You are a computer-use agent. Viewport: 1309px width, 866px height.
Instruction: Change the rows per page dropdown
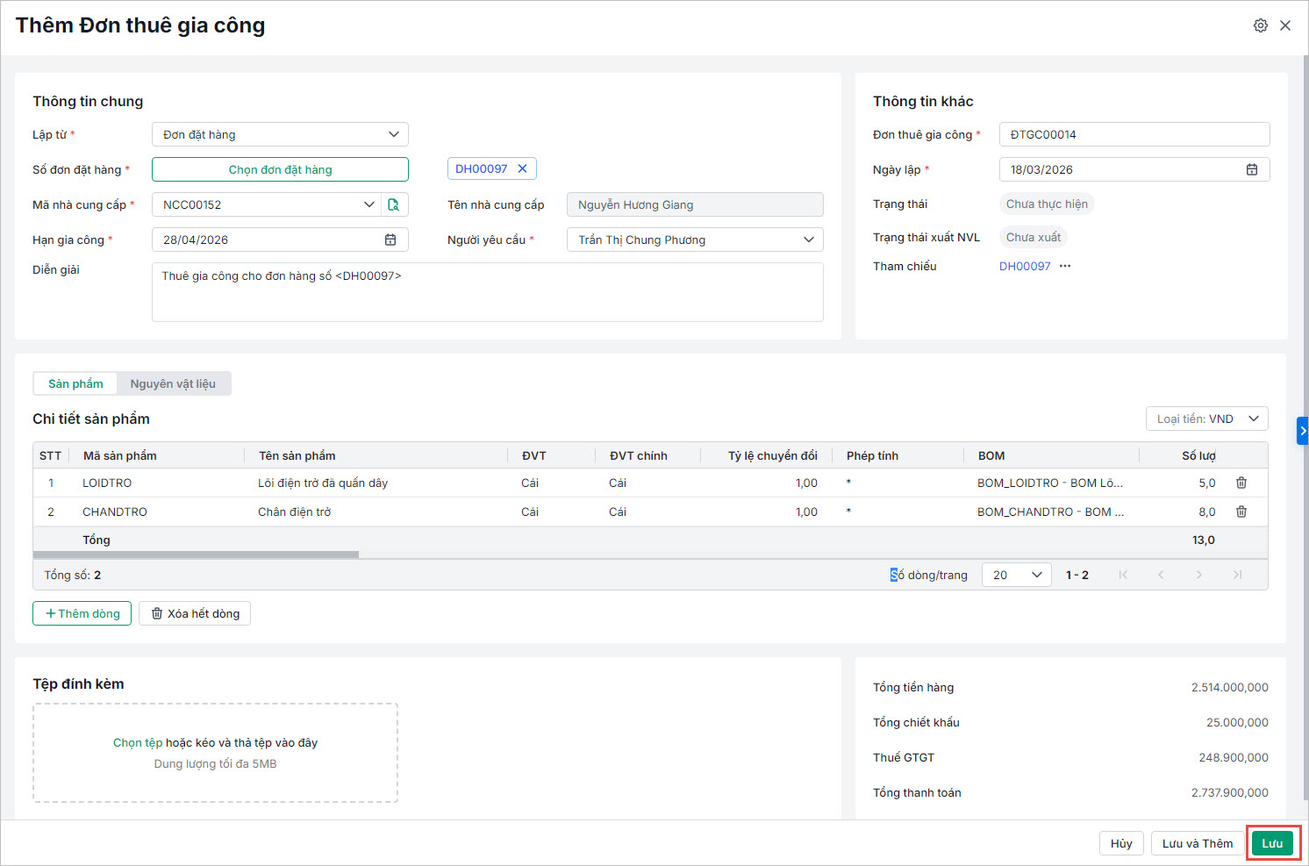pos(1016,575)
